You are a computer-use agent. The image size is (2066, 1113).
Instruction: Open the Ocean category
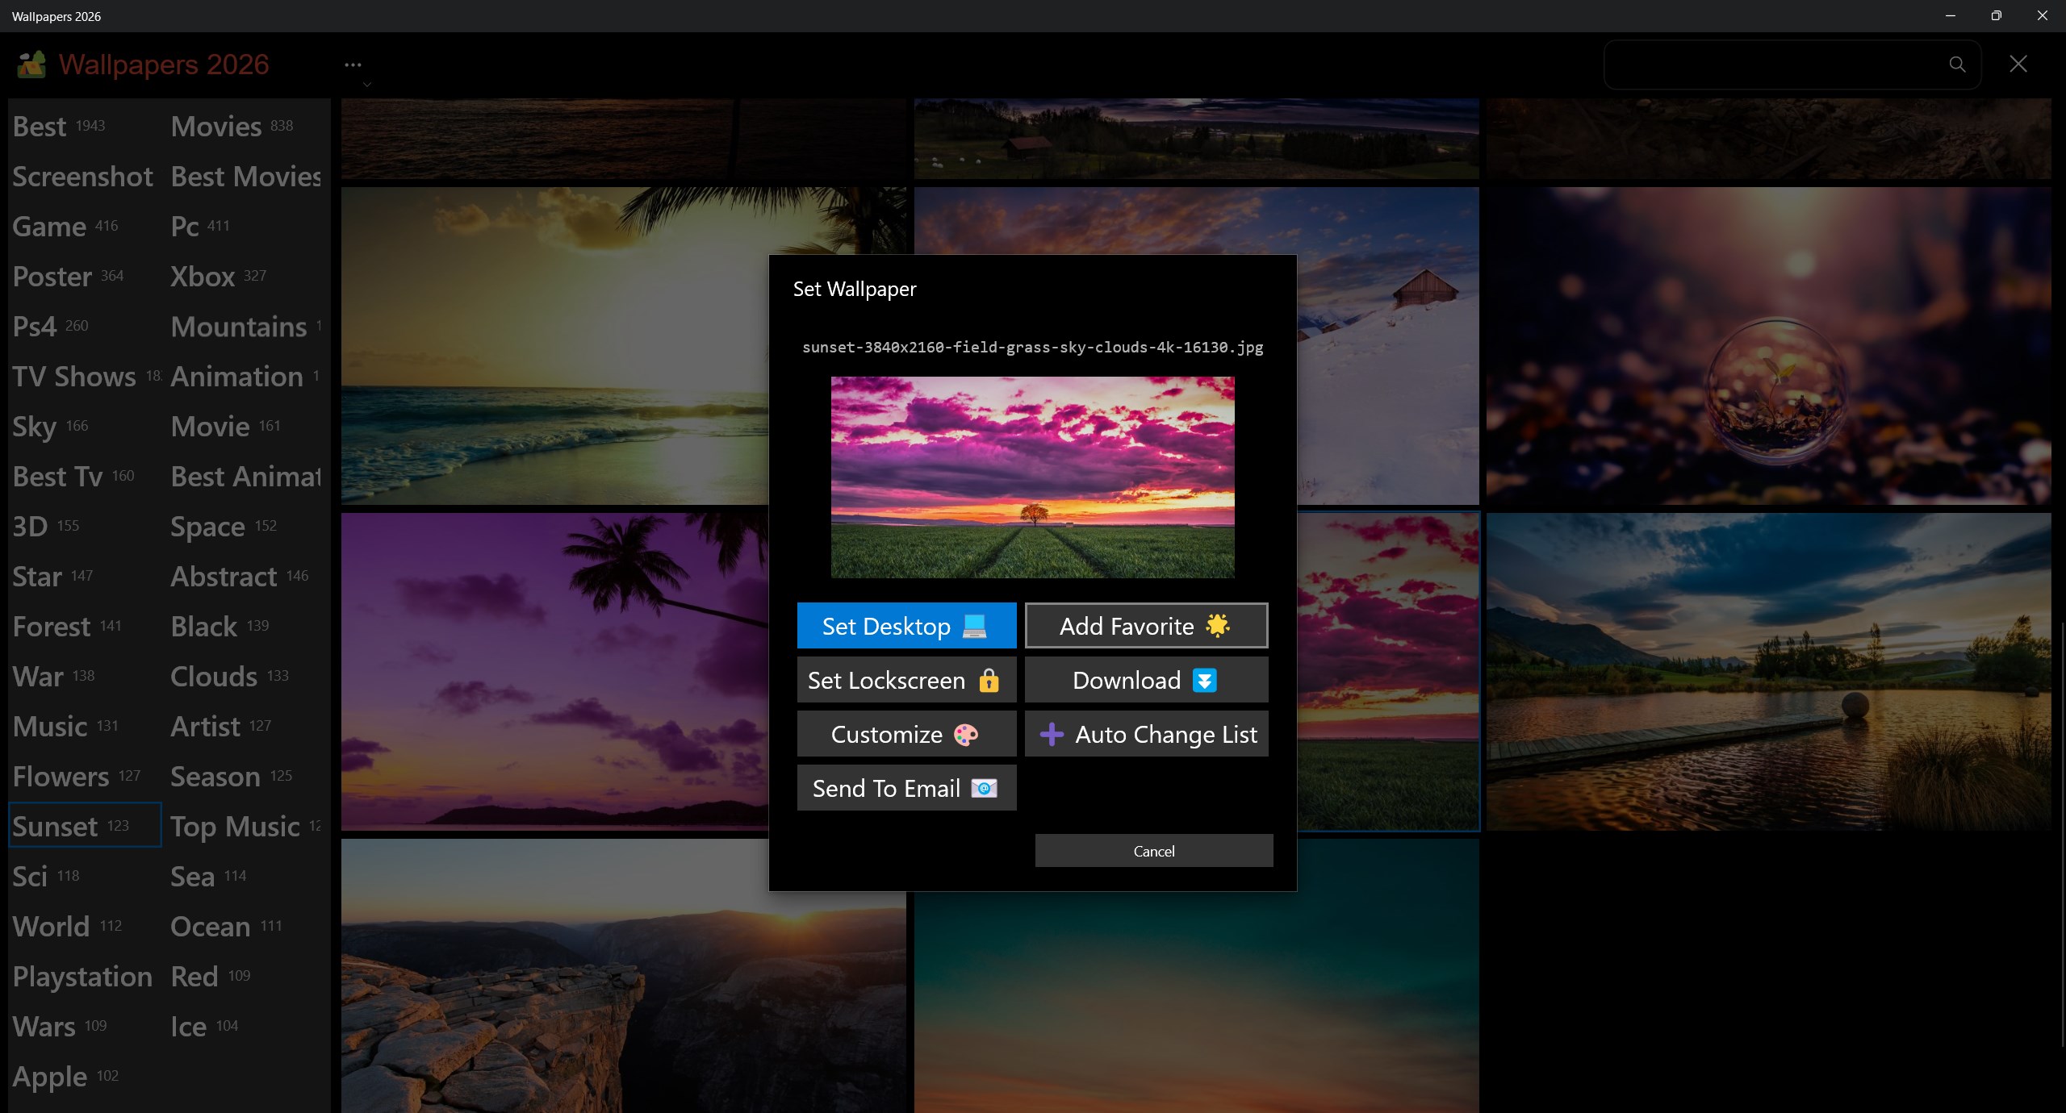[226, 927]
